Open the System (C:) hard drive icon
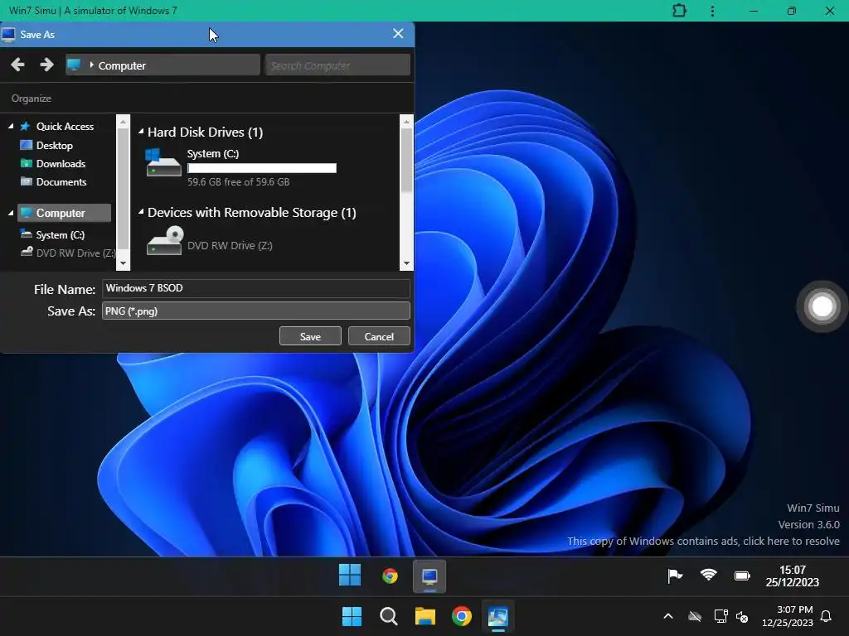The height and width of the screenshot is (636, 849). [x=163, y=162]
